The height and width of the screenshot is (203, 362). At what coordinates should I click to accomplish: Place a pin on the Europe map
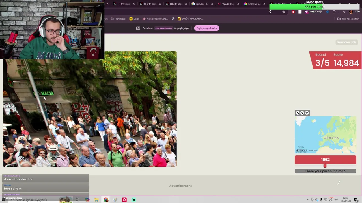(325, 135)
